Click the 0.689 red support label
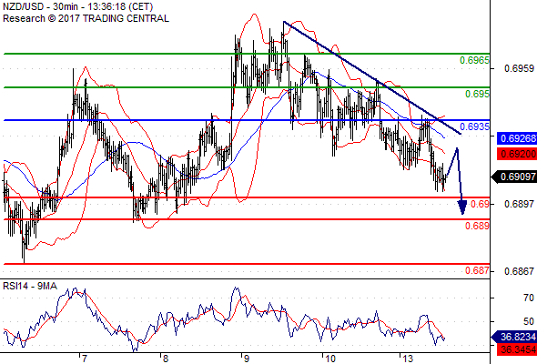Viewport: 537px width, 364px height. pyautogui.click(x=477, y=226)
